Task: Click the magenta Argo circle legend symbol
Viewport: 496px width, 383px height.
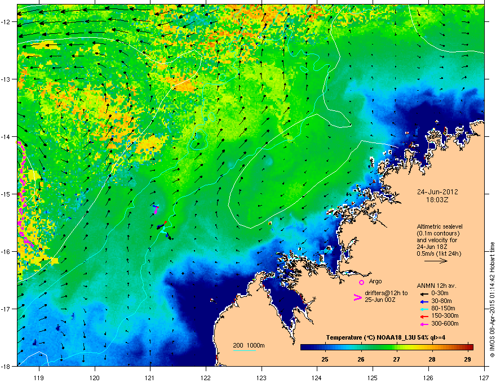Action: pyautogui.click(x=361, y=282)
